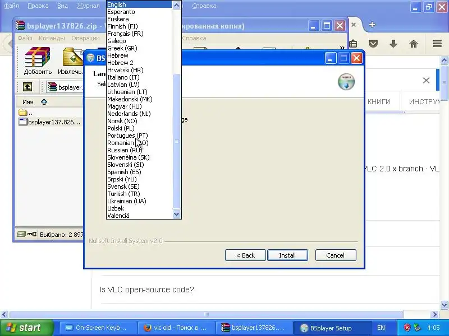Viewport: 449px width, 336px height.
Task: Select Finnish (FI) language option
Action: click(x=139, y=26)
